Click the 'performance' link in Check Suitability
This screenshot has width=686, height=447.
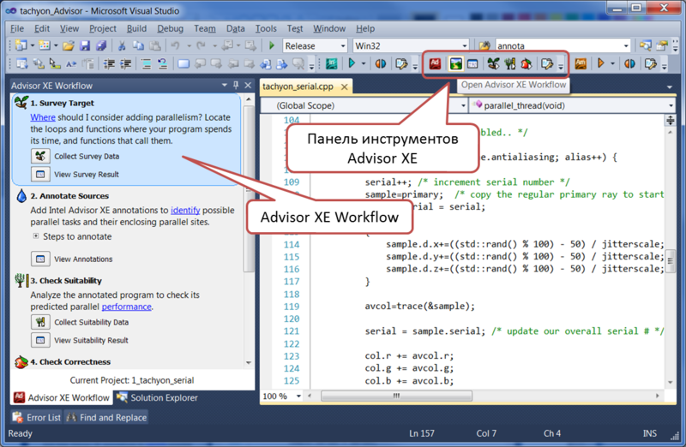point(127,307)
